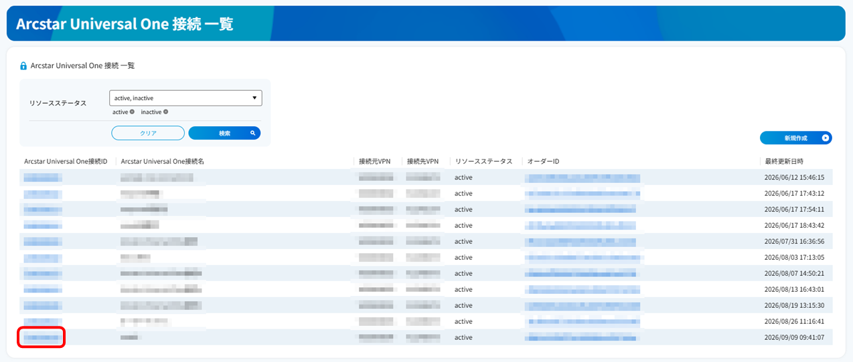This screenshot has width=853, height=362.
Task: Click the magnifier icon on 検索 button
Action: 253,133
